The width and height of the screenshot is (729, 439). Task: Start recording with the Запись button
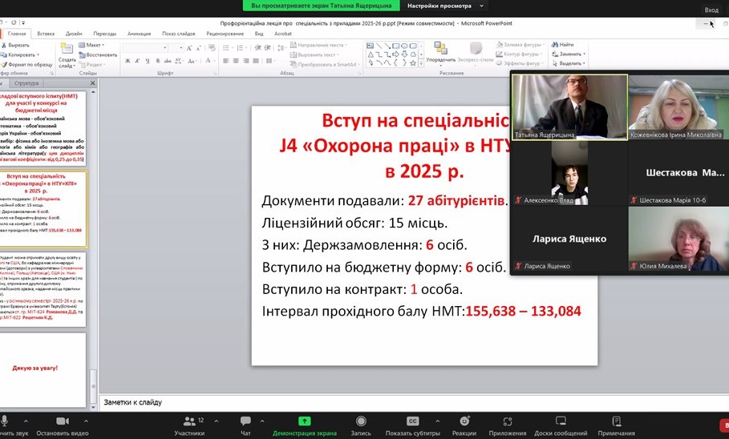tap(361, 421)
